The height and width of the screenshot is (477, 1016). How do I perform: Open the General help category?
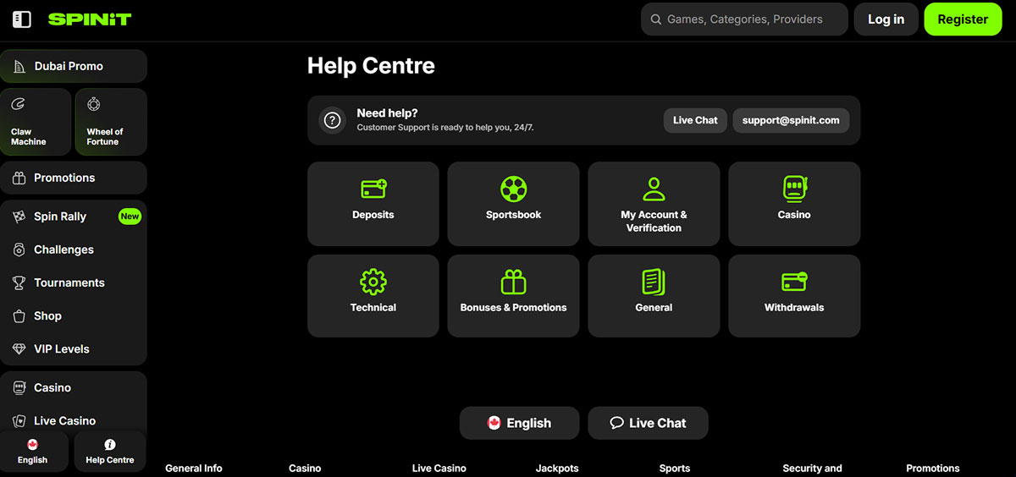[x=654, y=296]
